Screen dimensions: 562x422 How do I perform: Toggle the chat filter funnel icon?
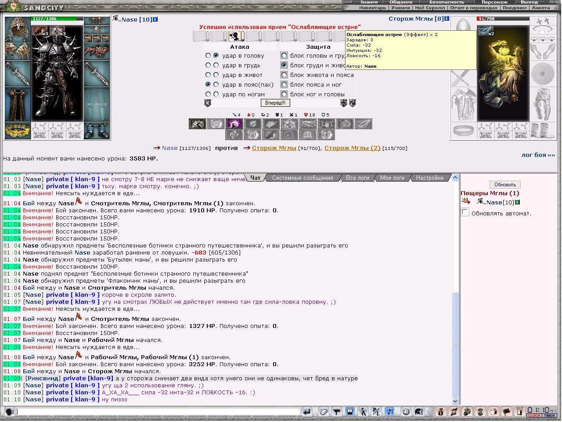tap(337, 412)
